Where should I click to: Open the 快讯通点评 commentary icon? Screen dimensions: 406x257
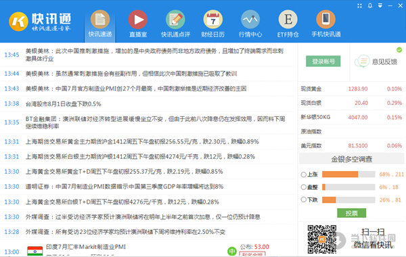(175, 20)
